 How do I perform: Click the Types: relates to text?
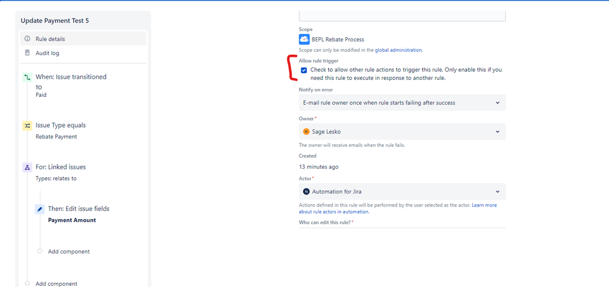pos(56,179)
